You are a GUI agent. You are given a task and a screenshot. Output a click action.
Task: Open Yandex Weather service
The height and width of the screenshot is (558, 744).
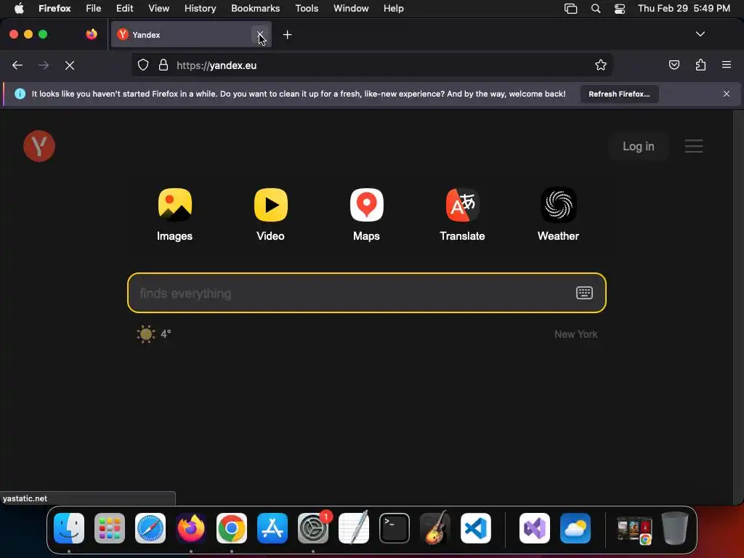pyautogui.click(x=558, y=214)
